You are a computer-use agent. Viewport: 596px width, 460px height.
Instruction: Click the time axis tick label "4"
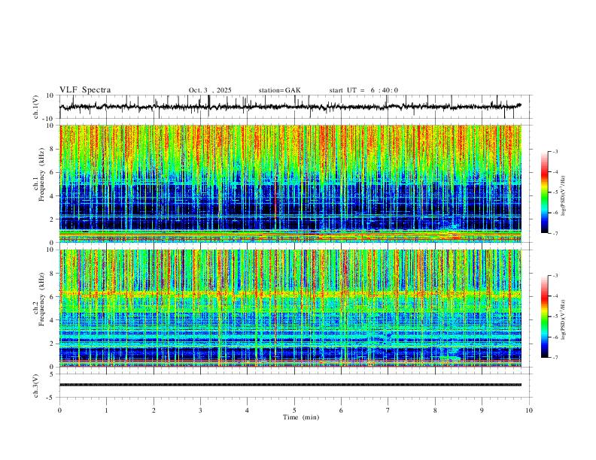pos(248,410)
